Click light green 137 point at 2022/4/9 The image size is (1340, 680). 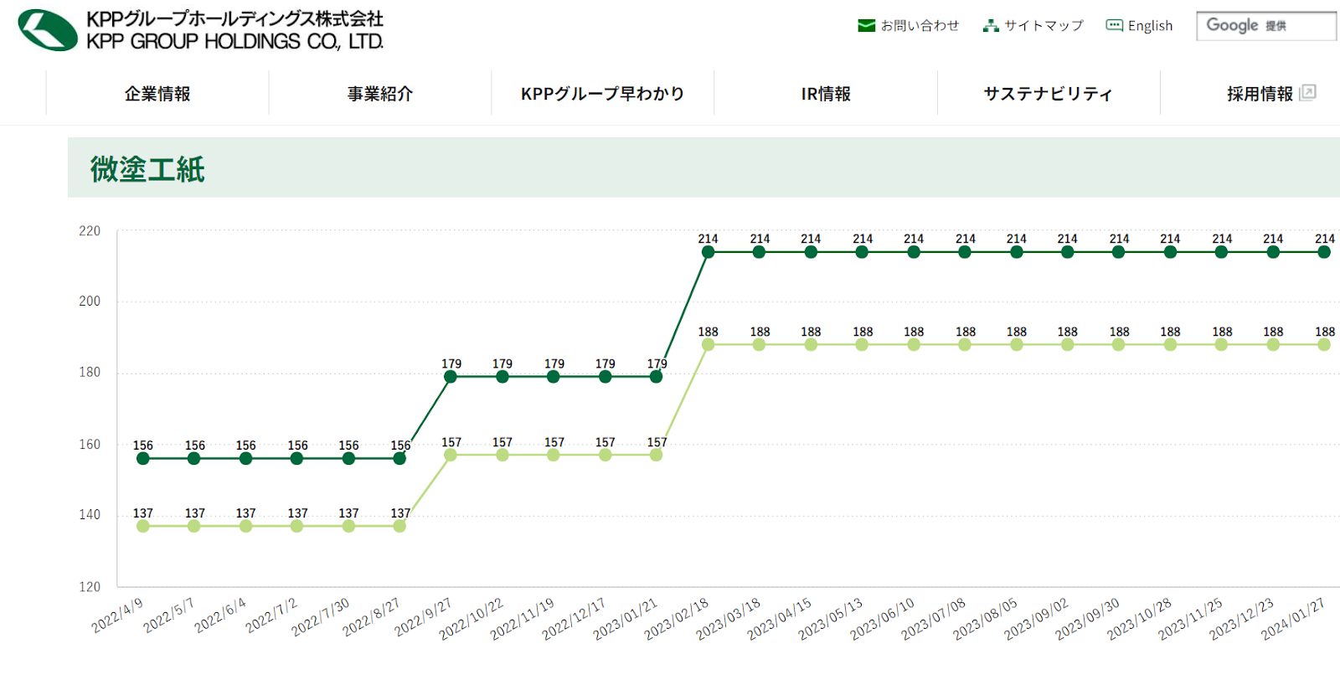(143, 526)
